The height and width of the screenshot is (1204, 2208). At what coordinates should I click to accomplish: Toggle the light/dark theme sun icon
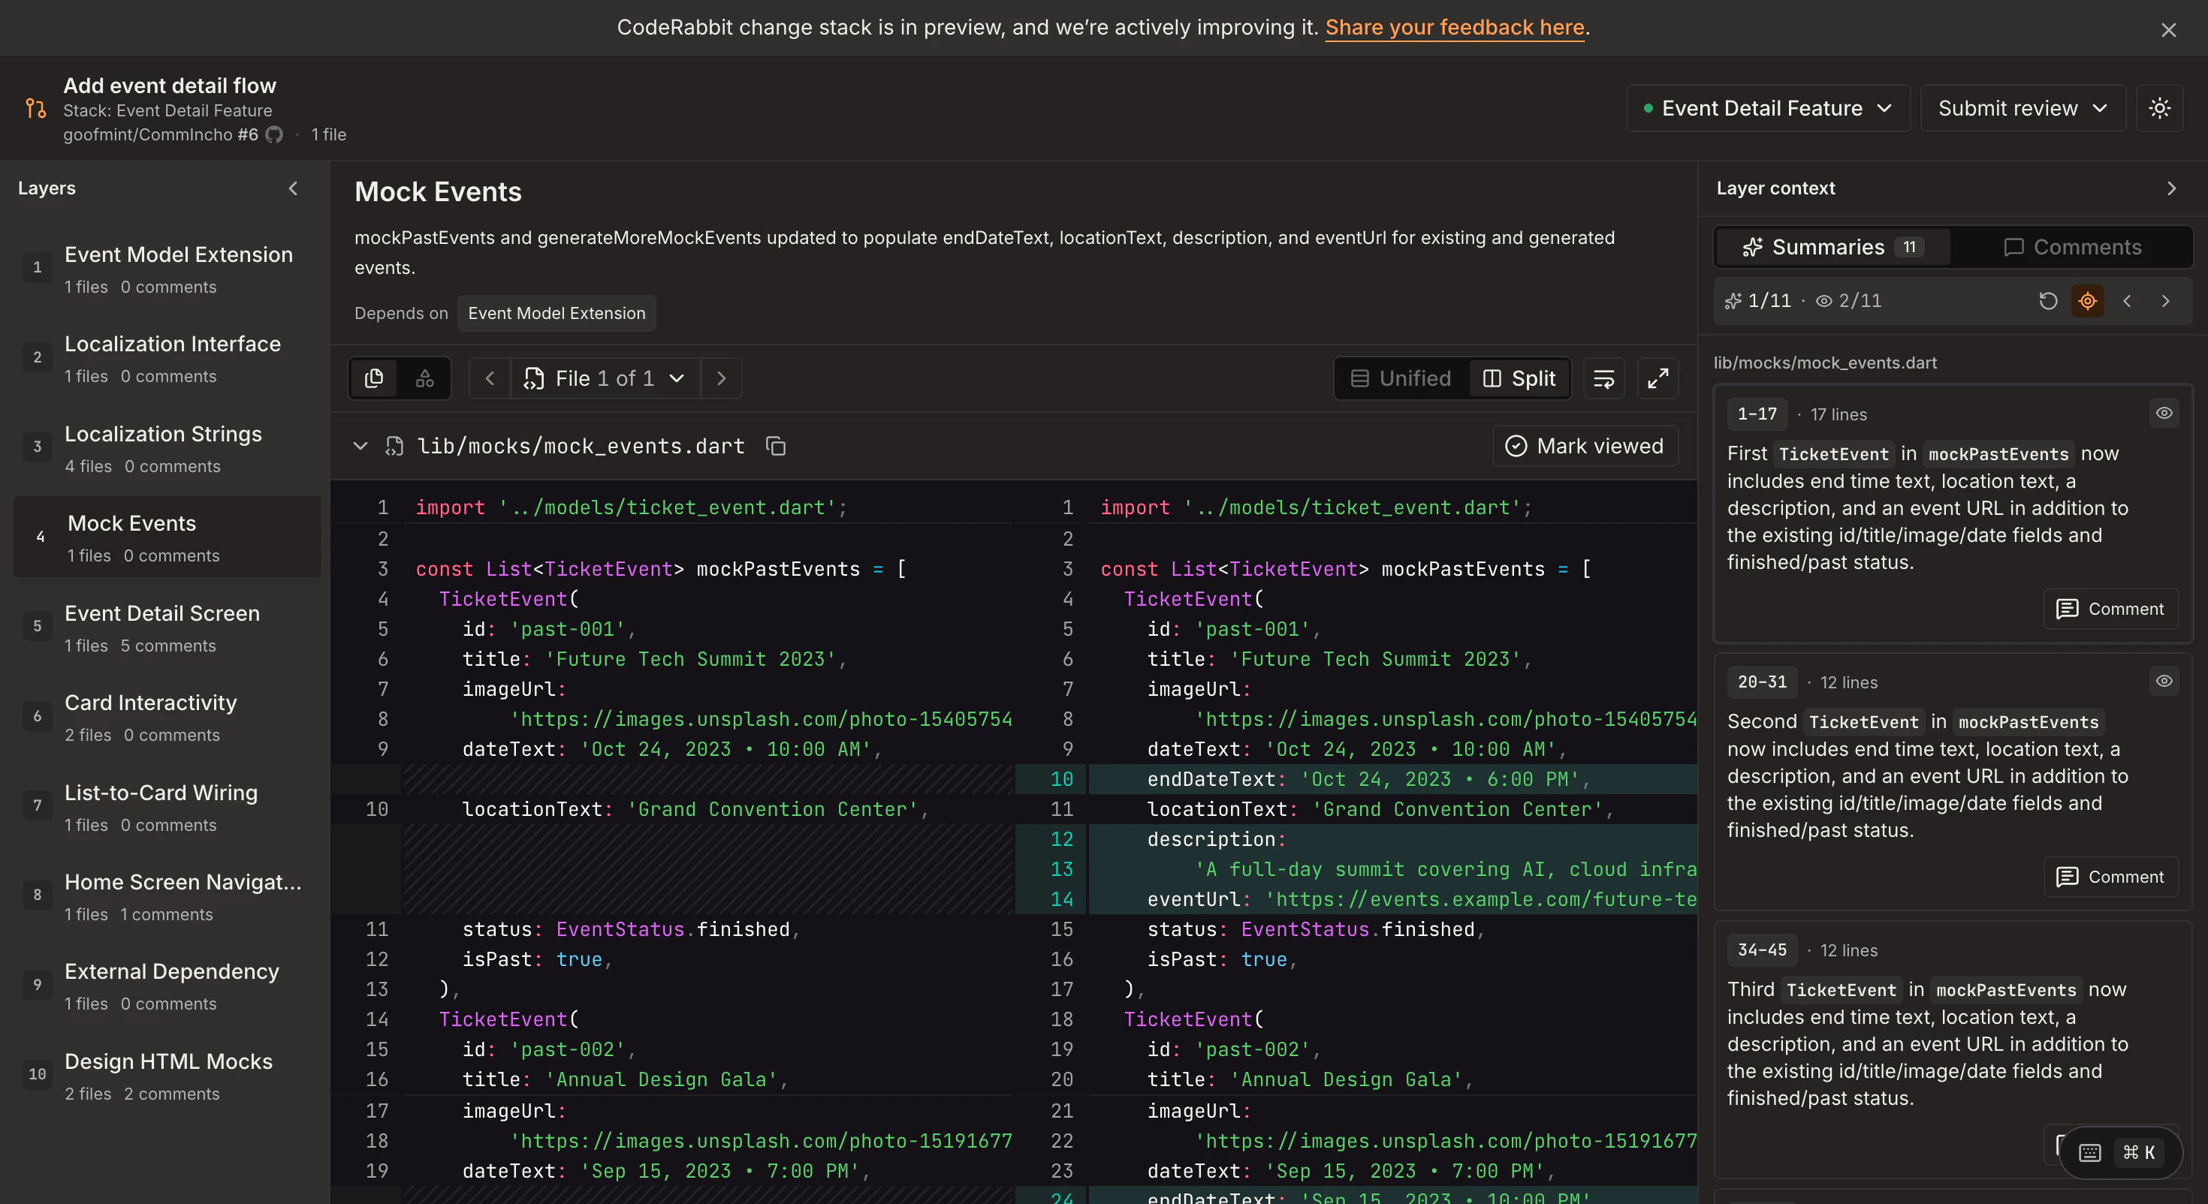[2159, 108]
